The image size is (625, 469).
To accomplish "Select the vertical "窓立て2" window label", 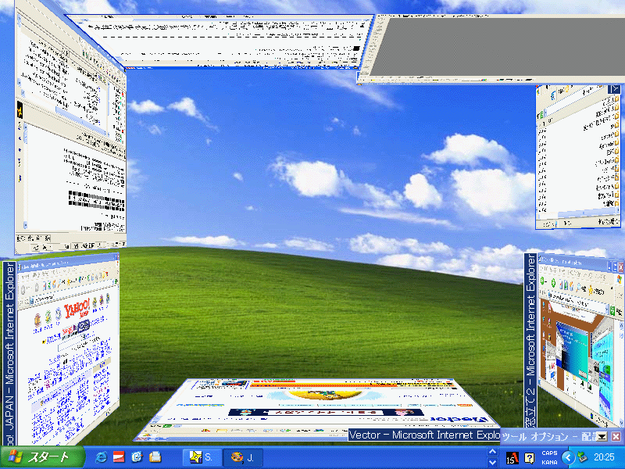I will [x=530, y=341].
